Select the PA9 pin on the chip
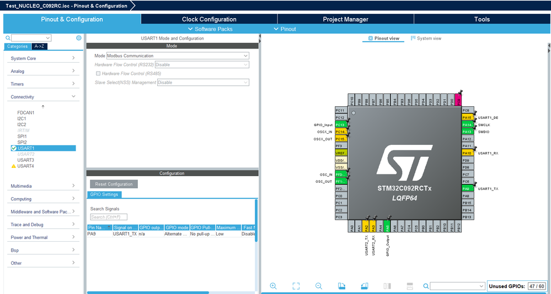The width and height of the screenshot is (551, 294). pyautogui.click(x=468, y=188)
